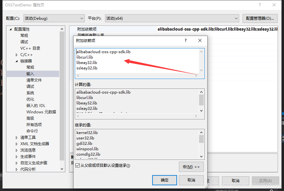
Task: Expand the 生成事件 tree node
Action: 17,157
